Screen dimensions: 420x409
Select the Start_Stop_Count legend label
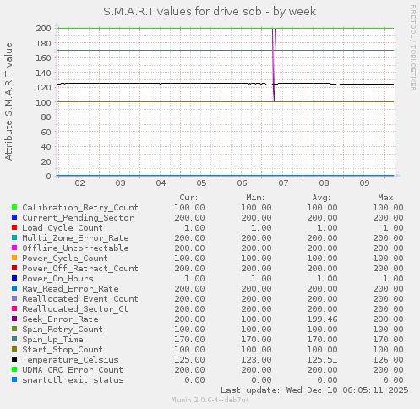click(x=63, y=350)
